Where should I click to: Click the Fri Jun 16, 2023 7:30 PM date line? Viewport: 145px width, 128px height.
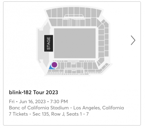click(x=38, y=102)
